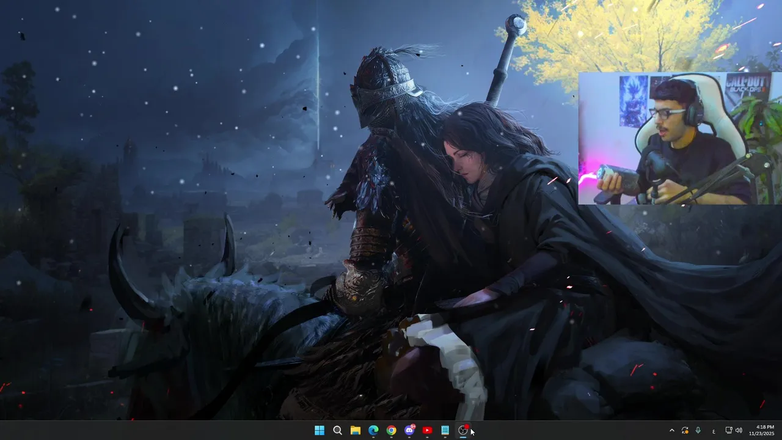Launch Google Chrome from taskbar
The height and width of the screenshot is (440, 782).
[x=391, y=430]
